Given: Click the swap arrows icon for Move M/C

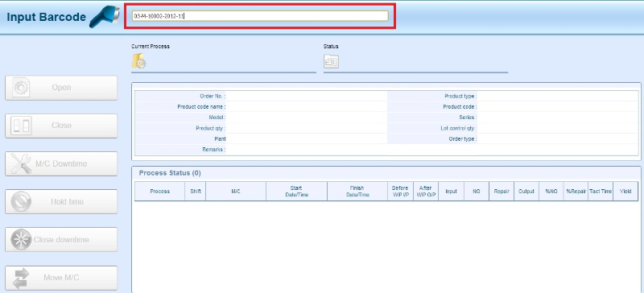Looking at the screenshot, I should (x=21, y=279).
